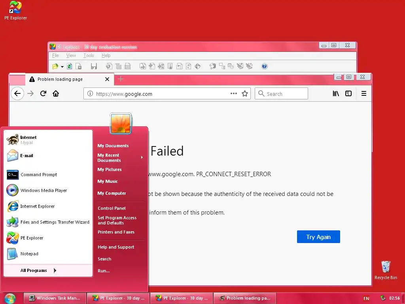Click the green reload file icon in PE Explorer
Viewport: 405px width, 304px height.
(69, 66)
